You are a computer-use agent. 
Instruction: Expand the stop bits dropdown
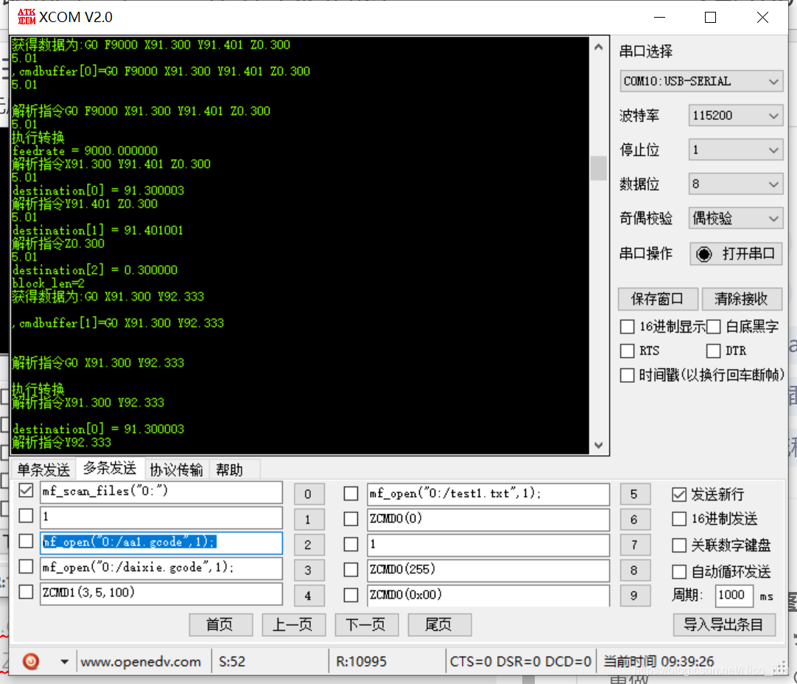pos(735,150)
